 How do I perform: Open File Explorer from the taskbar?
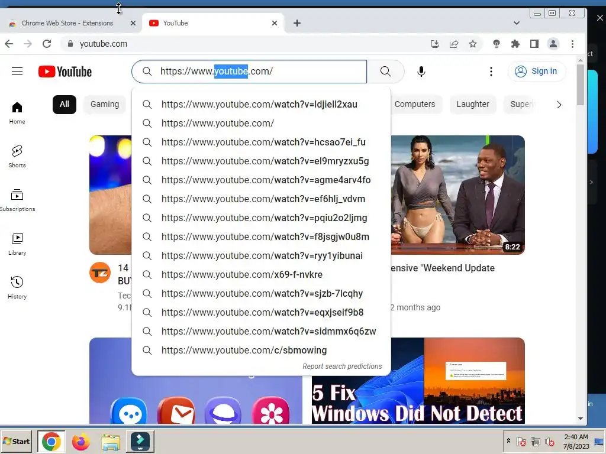pyautogui.click(x=111, y=441)
